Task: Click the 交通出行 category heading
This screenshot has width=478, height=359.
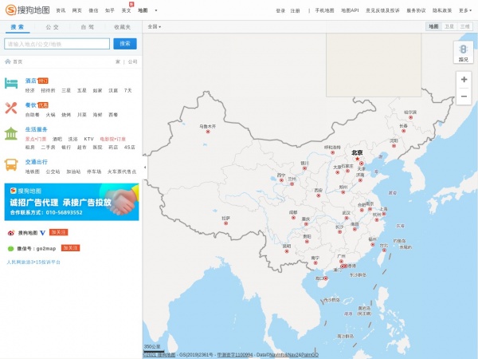Action: (x=37, y=162)
